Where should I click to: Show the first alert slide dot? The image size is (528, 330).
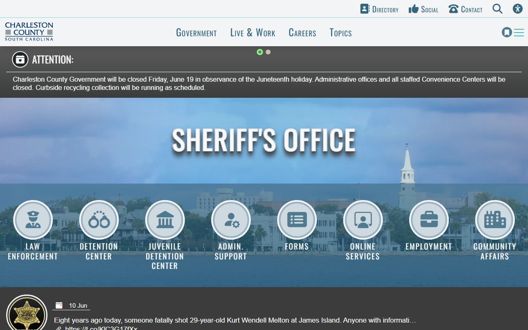pos(260,52)
